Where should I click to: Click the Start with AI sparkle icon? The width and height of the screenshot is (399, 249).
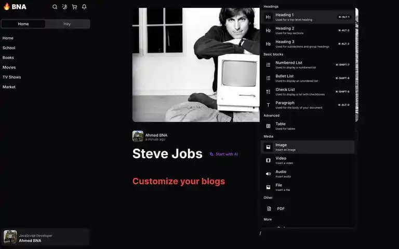coord(211,154)
